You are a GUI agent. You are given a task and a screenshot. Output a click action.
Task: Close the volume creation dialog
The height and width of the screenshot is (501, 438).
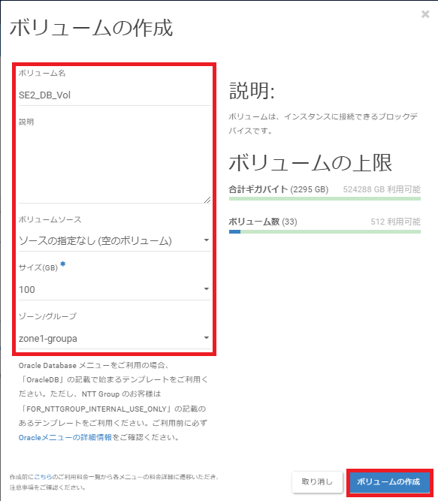[425, 14]
